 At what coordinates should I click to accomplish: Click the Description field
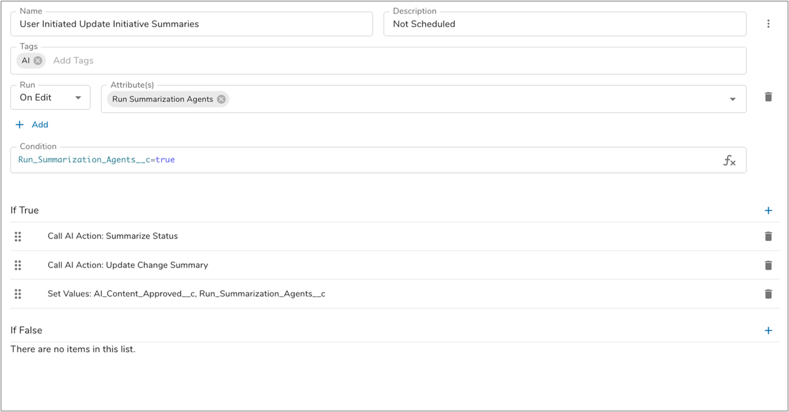(x=564, y=24)
